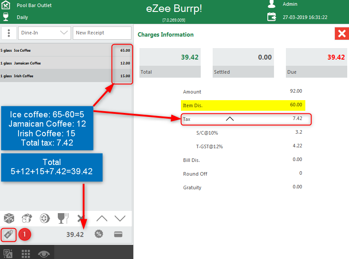The width and height of the screenshot is (349, 259).
Task: Close the Charges Information panel
Action: point(341,34)
